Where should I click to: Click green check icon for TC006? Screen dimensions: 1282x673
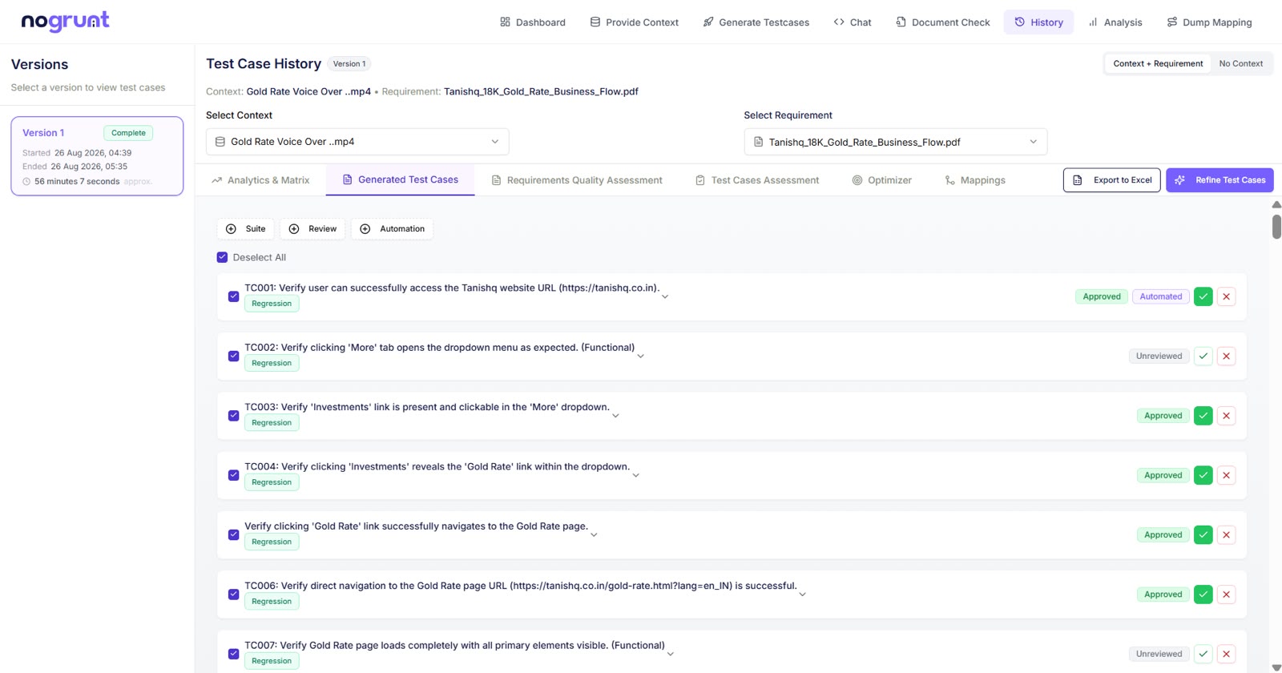[x=1203, y=594]
